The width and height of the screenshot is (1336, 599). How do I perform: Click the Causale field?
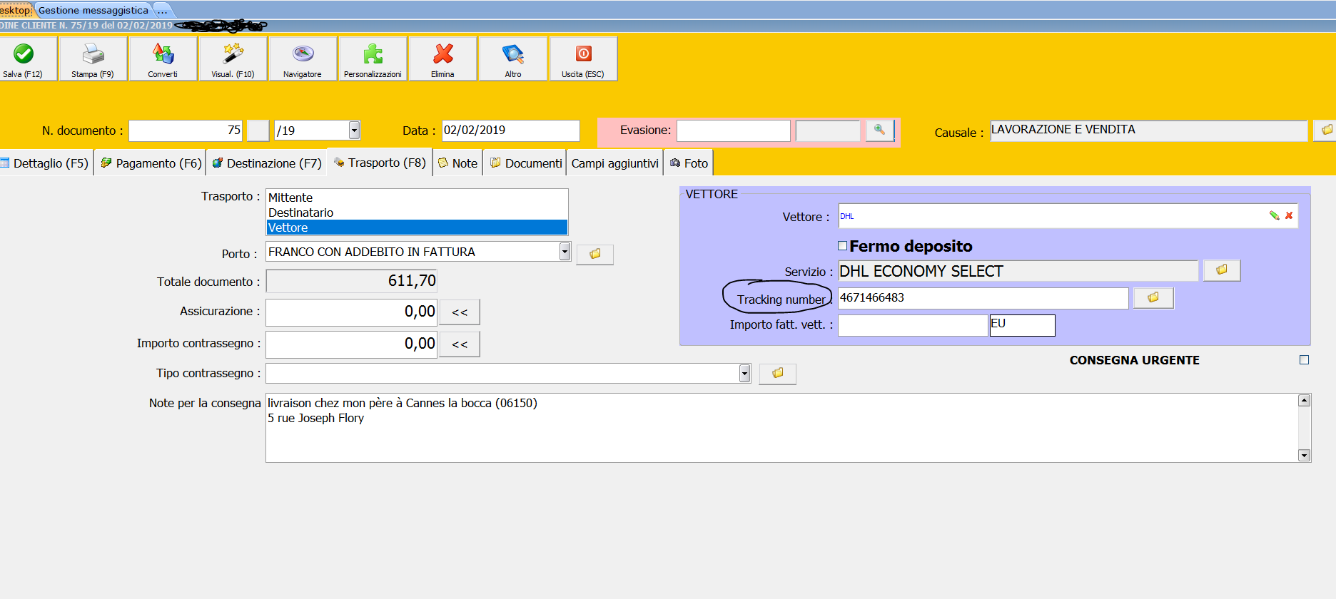tap(1149, 130)
